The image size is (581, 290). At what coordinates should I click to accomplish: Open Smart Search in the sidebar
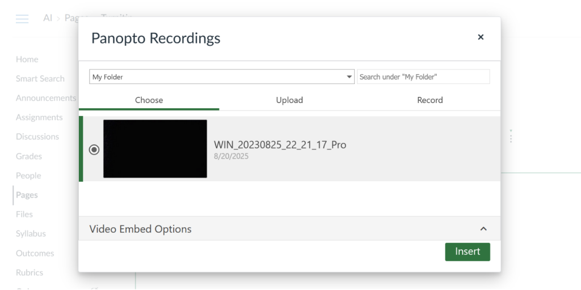pos(40,79)
